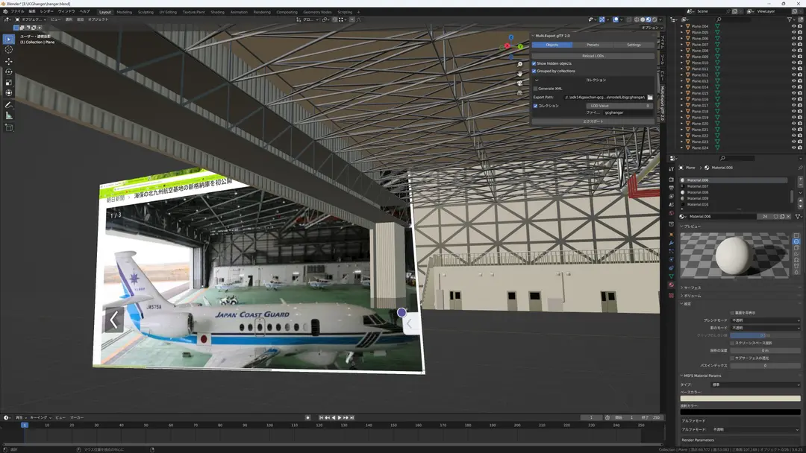
Task: Click the material browse sphere icon
Action: [683, 217]
